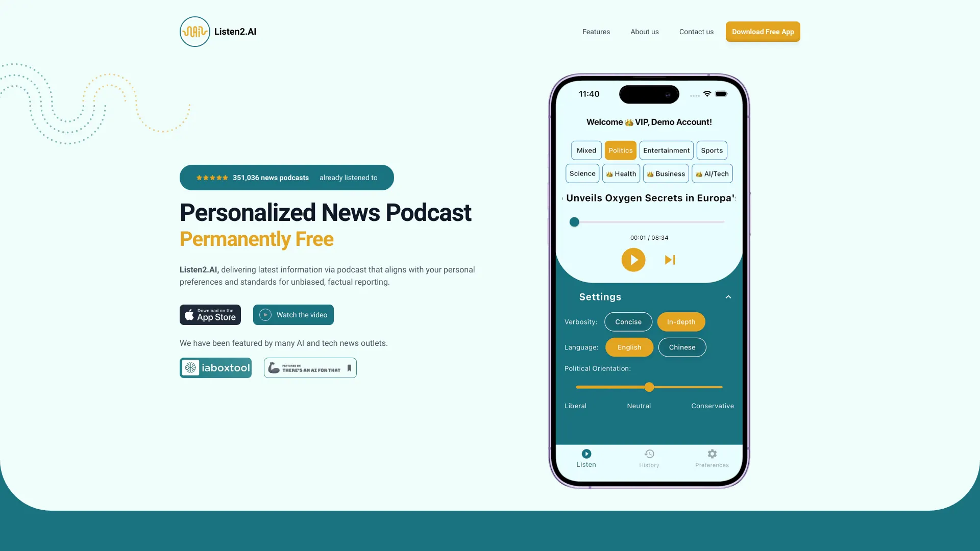Click the iaboxtool featured badge link
The width and height of the screenshot is (980, 551).
click(215, 367)
